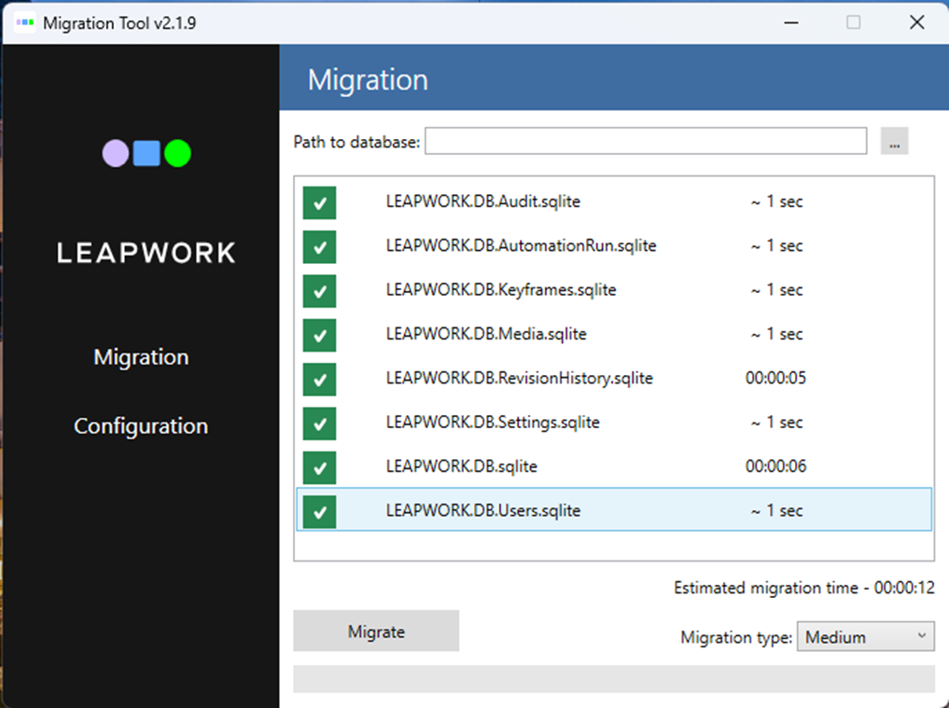The height and width of the screenshot is (708, 949).
Task: Toggle the LEAPWORK.DB.Keyframes.sqlite checkbox
Action: [319, 290]
